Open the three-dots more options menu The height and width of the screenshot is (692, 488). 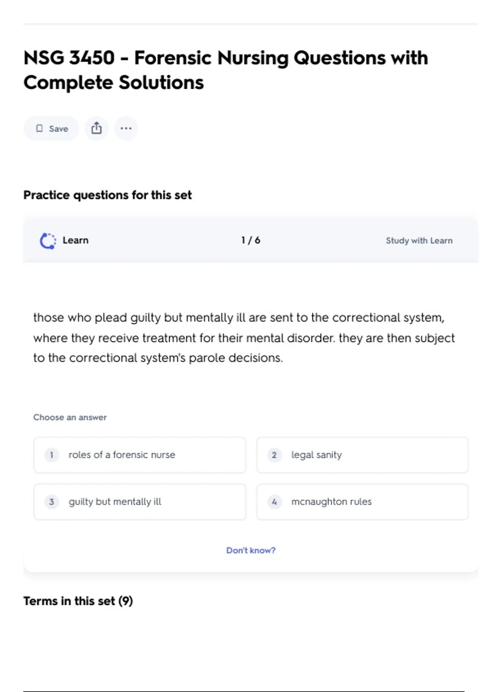tap(126, 128)
